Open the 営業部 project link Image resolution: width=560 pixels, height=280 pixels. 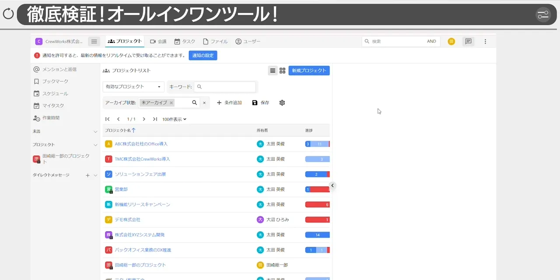click(x=121, y=189)
